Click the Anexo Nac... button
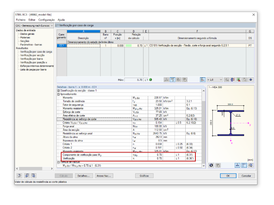This screenshot has width=274, height=205. coord(104,176)
